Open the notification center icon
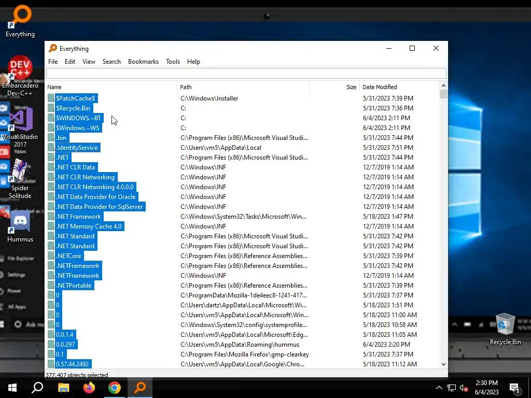531x398 pixels. pyautogui.click(x=514, y=388)
